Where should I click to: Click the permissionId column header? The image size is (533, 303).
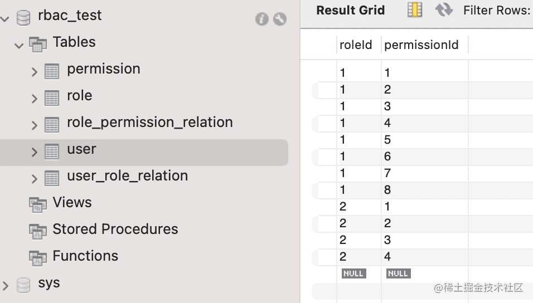(x=421, y=45)
